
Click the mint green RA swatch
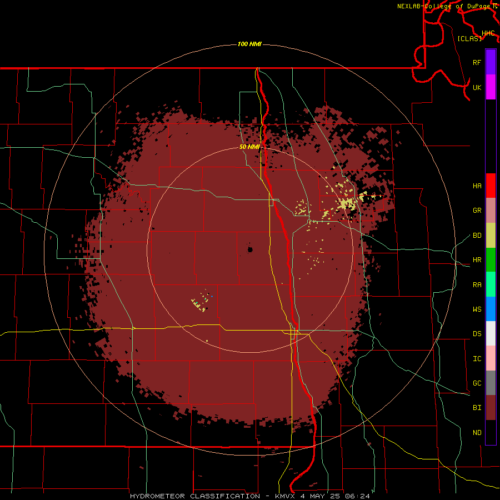(x=491, y=284)
